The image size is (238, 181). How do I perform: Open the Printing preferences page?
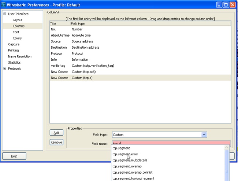pos(14,50)
